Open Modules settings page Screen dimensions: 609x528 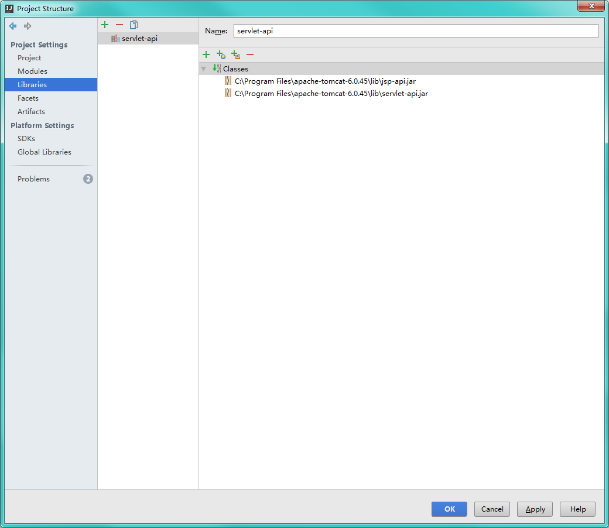coord(32,71)
